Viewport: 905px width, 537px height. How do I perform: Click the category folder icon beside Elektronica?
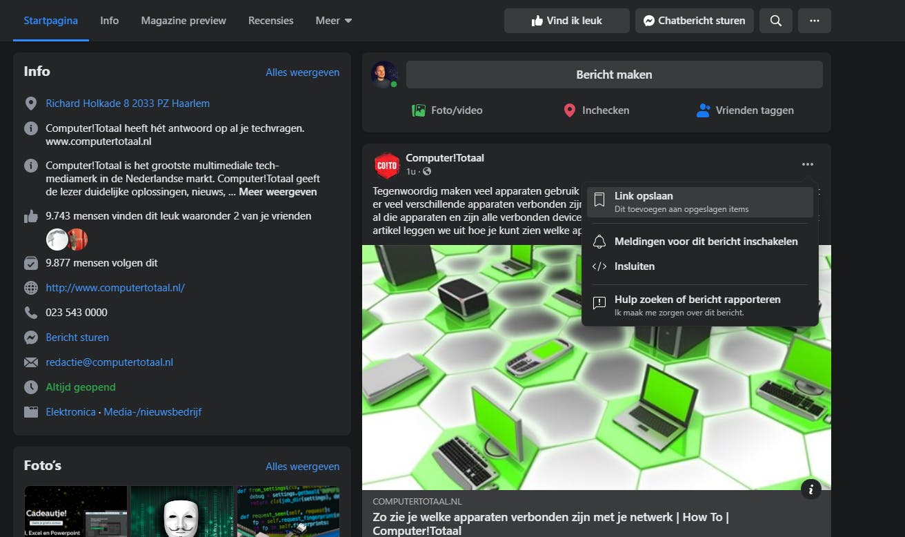click(30, 412)
